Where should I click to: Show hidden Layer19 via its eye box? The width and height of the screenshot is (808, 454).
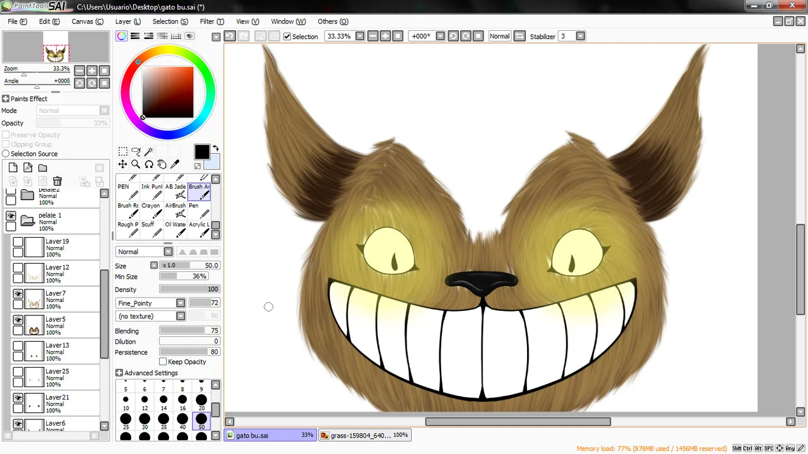pyautogui.click(x=18, y=242)
